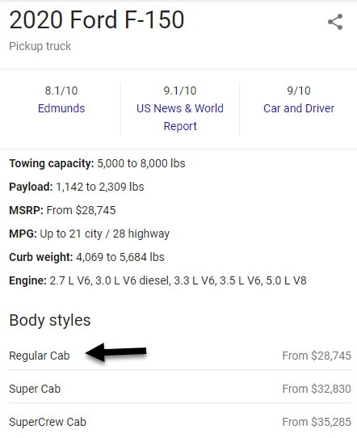Click the Body styles heading
357x438 pixels.
click(x=50, y=320)
